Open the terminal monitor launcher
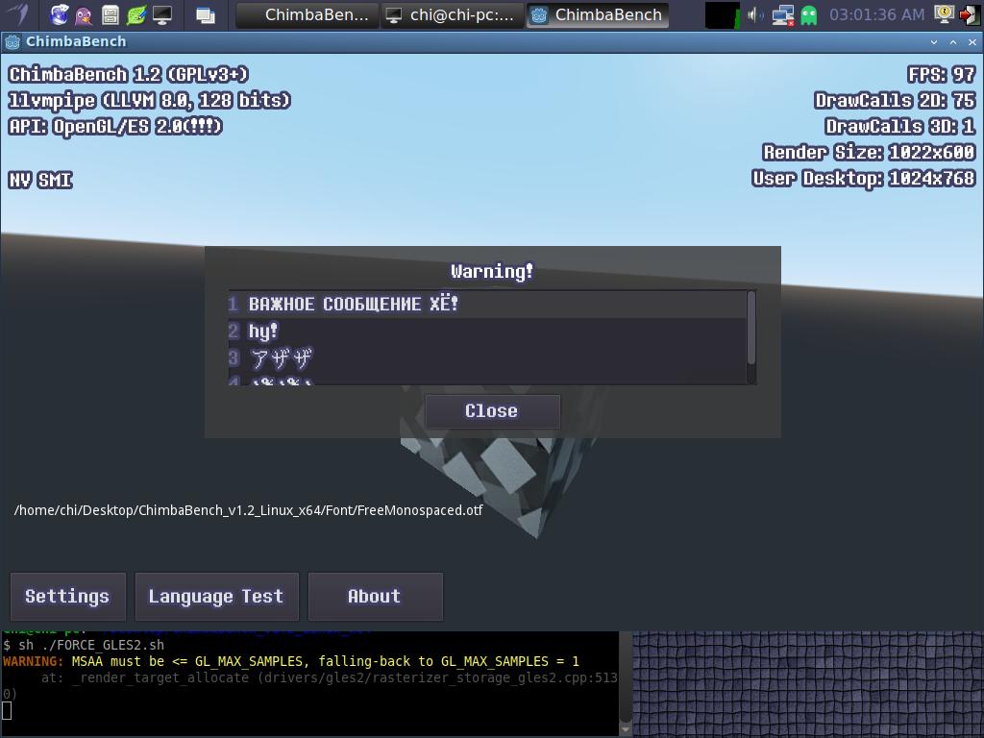Screen dimensions: 984x738 [x=161, y=14]
